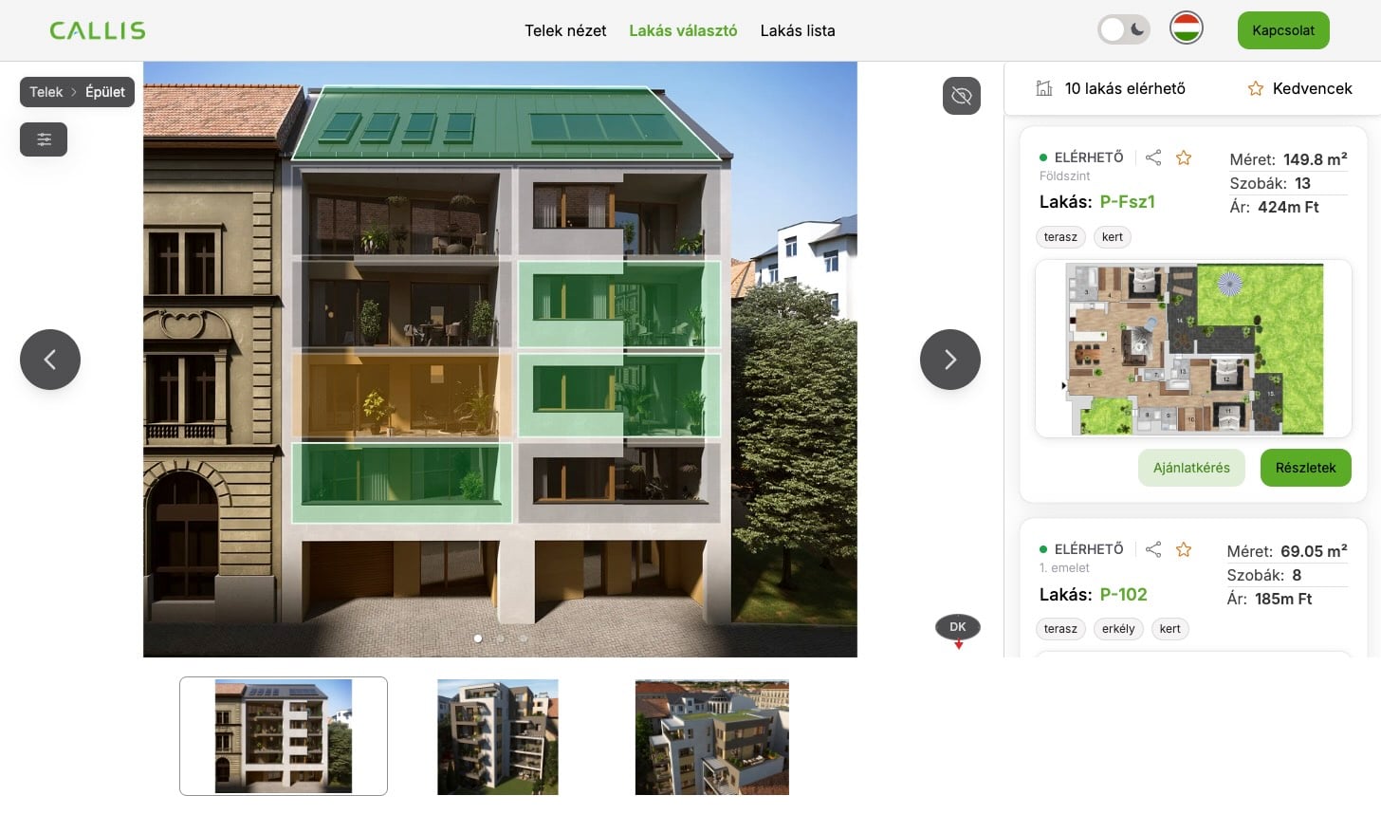The height and width of the screenshot is (814, 1381).
Task: Click the Hungarian flag language selector
Action: (1187, 28)
